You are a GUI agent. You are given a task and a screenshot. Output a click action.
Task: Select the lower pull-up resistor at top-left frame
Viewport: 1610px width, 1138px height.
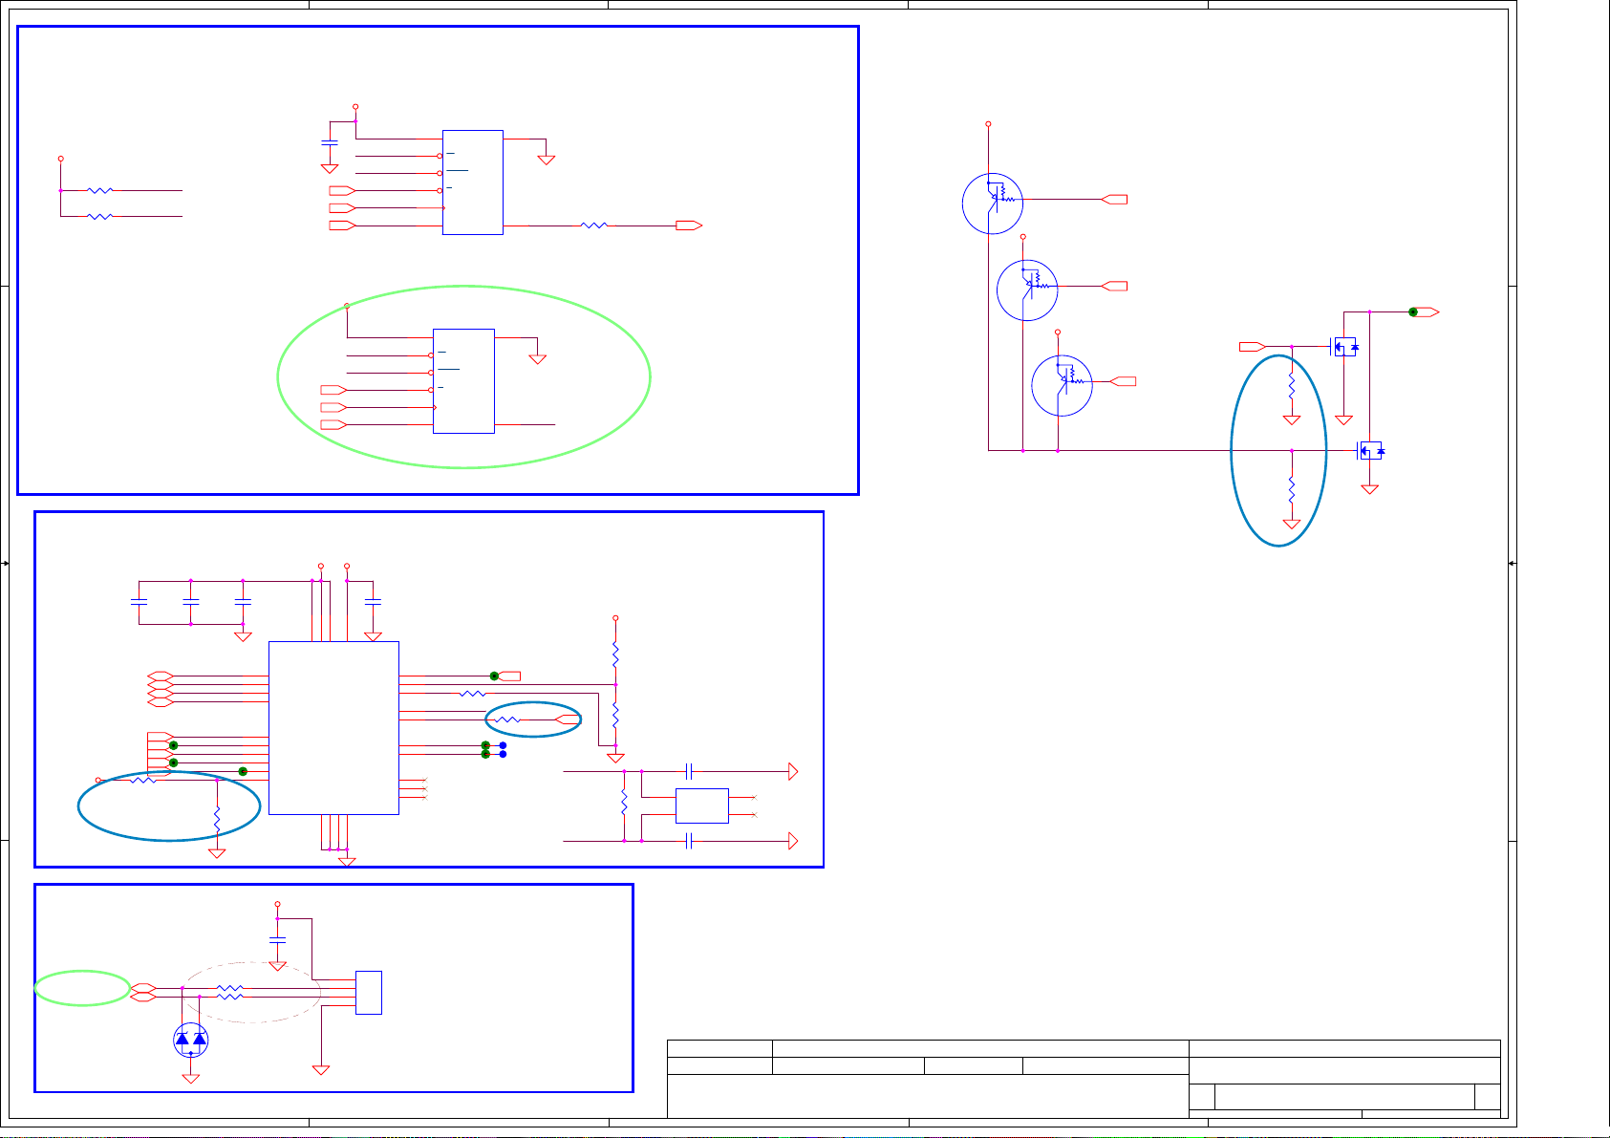point(100,217)
